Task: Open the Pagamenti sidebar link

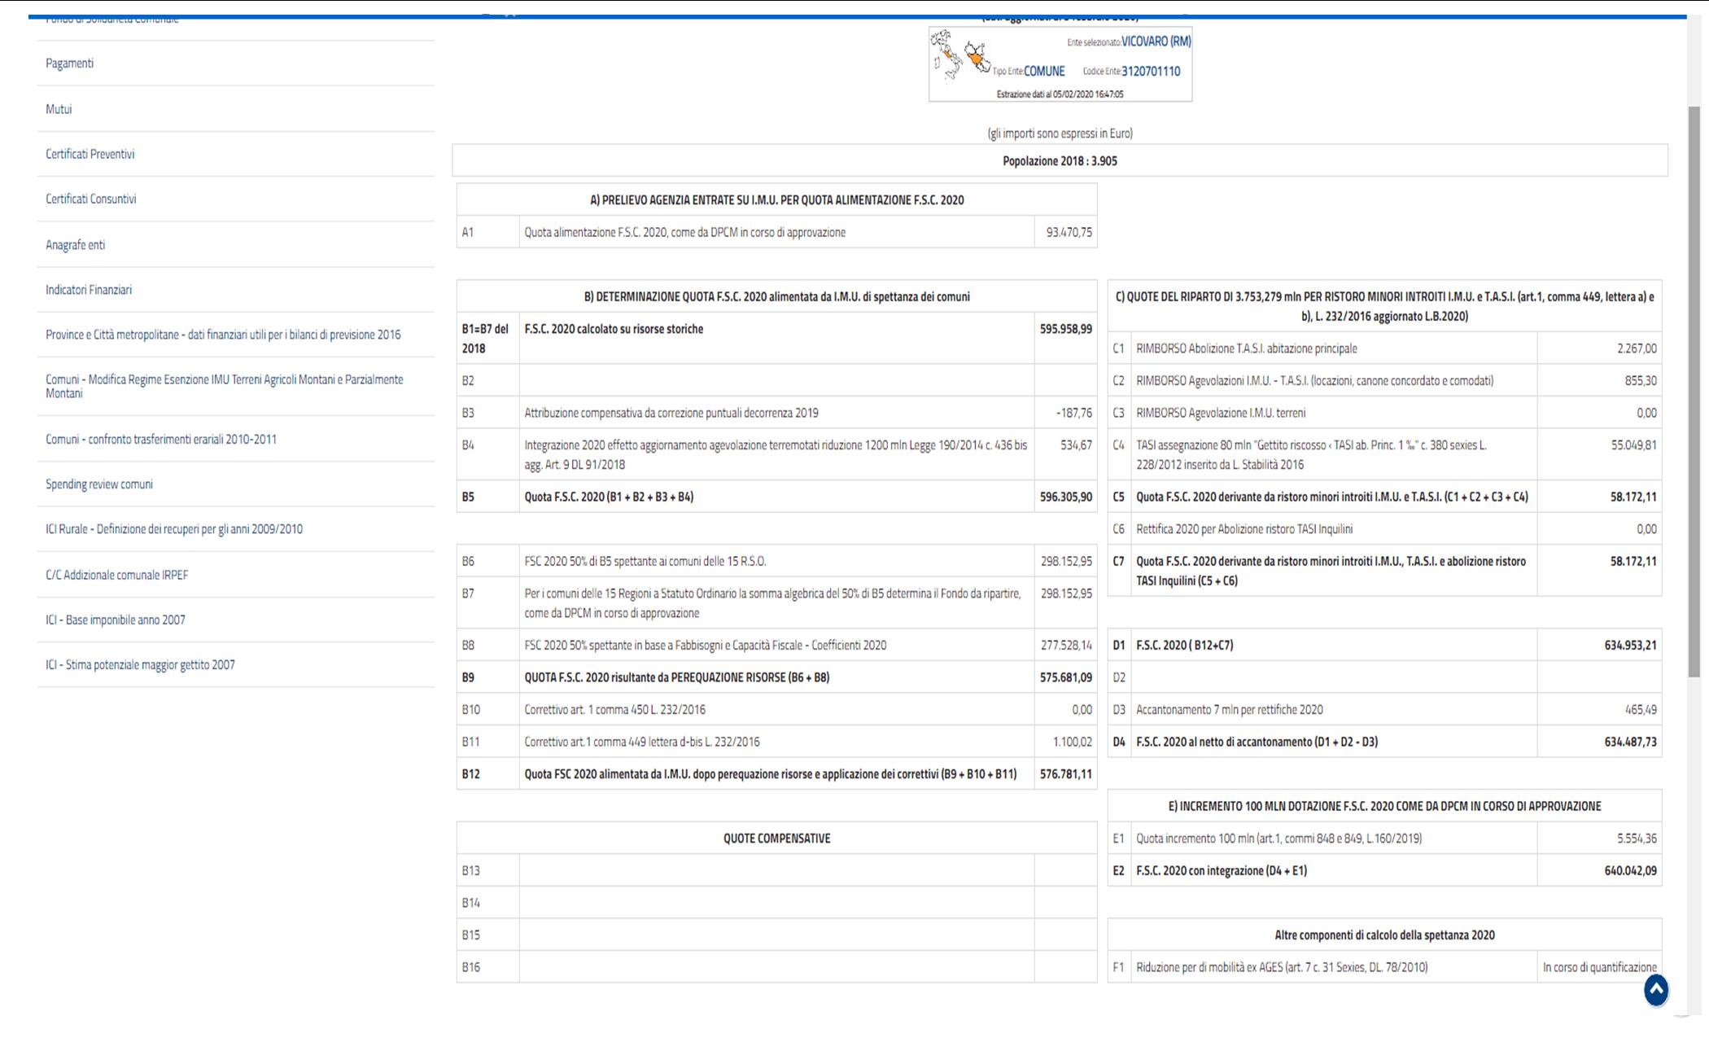Action: click(x=70, y=64)
